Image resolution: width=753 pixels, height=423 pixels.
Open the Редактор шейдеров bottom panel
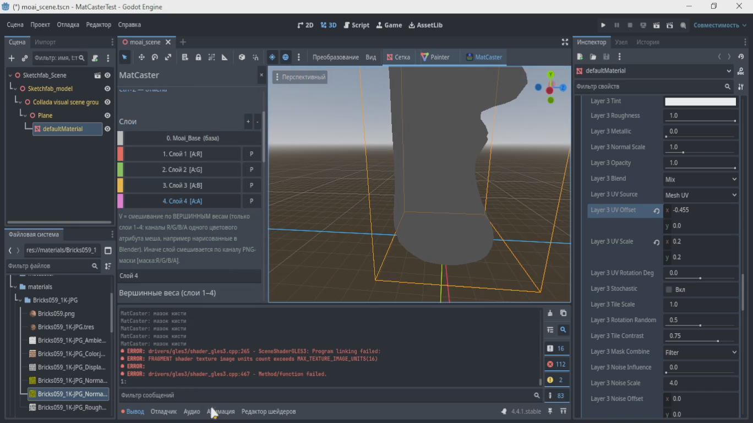(269, 411)
